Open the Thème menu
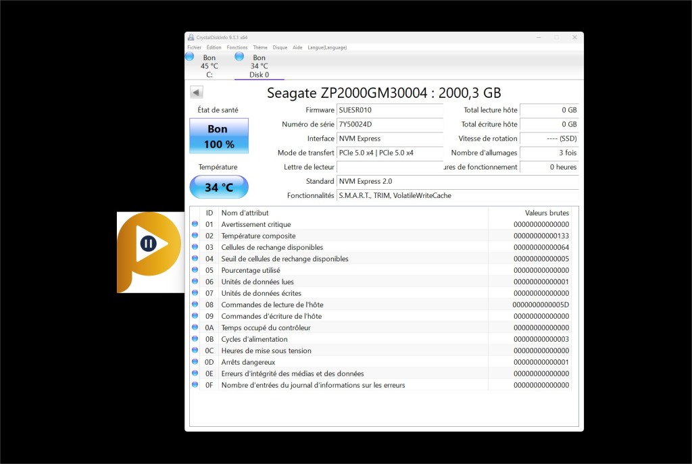 pos(260,48)
